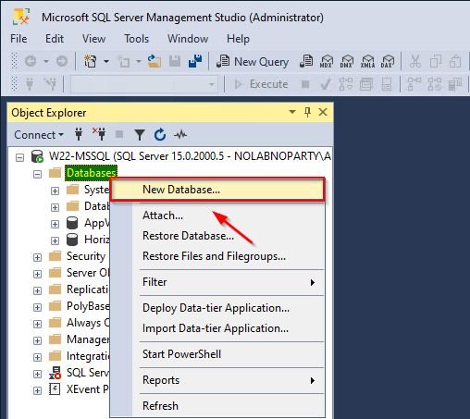Screen dimensions: 470x419
Task: Click the Activity Monitor pulse icon
Action: [x=180, y=135]
